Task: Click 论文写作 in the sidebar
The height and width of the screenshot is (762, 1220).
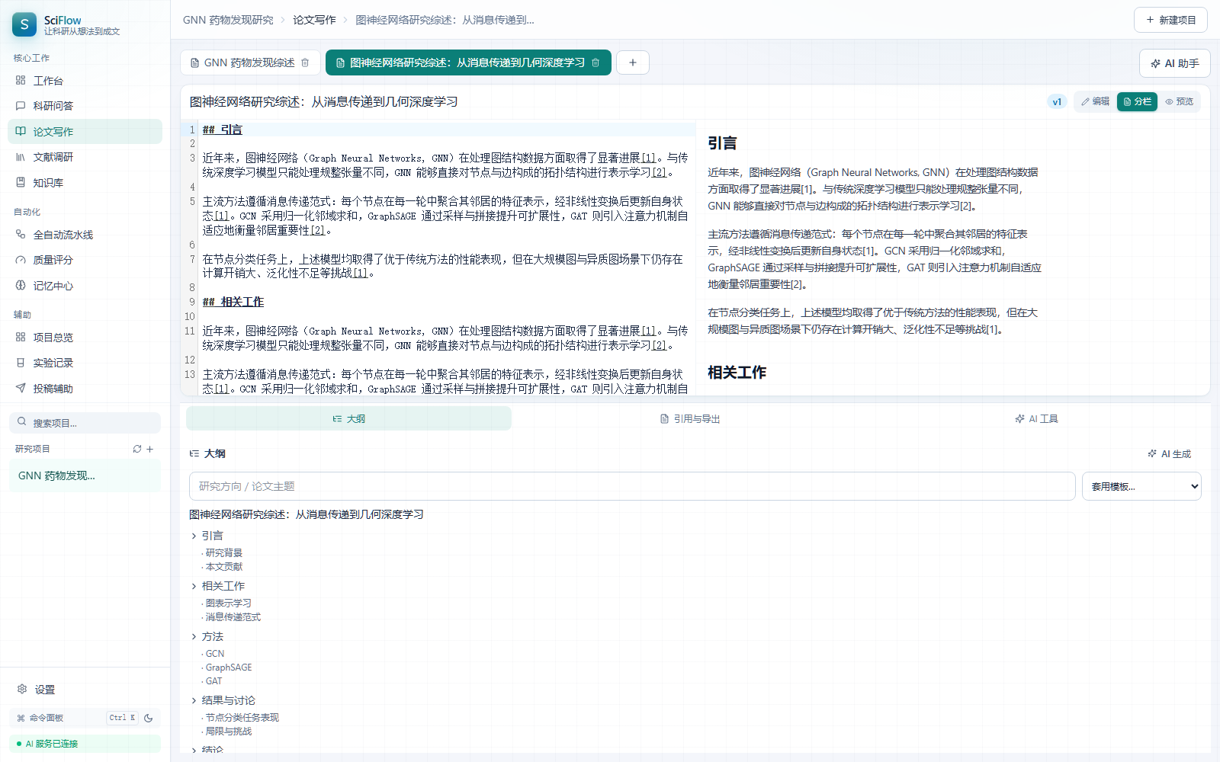Action: [x=85, y=131]
